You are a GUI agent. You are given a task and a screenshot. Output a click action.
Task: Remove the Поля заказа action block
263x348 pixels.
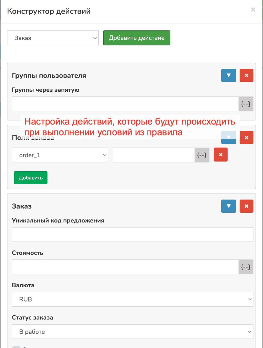click(x=246, y=138)
